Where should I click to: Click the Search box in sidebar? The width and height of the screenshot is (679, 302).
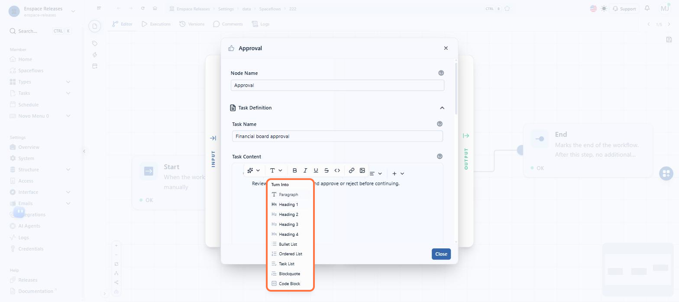click(x=40, y=31)
